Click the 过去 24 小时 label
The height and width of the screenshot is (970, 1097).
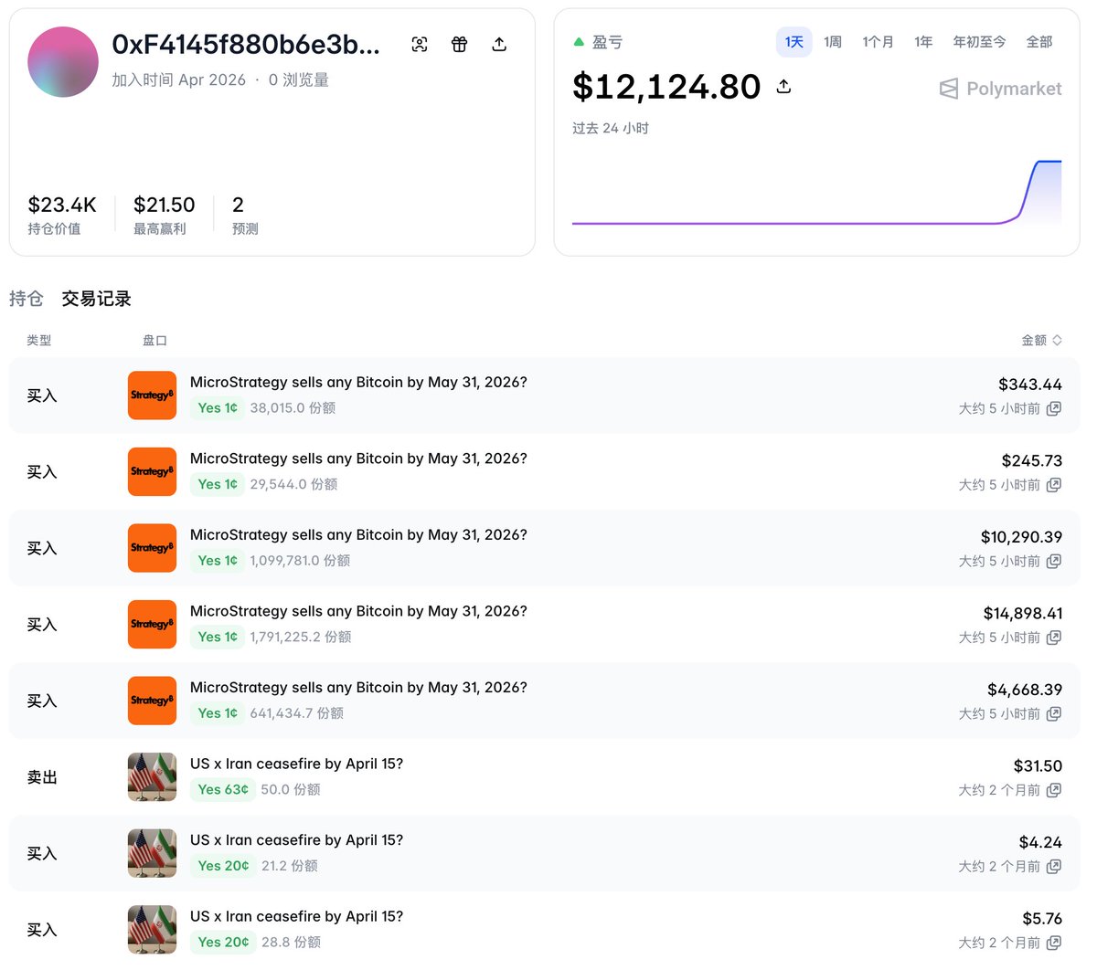tap(611, 128)
